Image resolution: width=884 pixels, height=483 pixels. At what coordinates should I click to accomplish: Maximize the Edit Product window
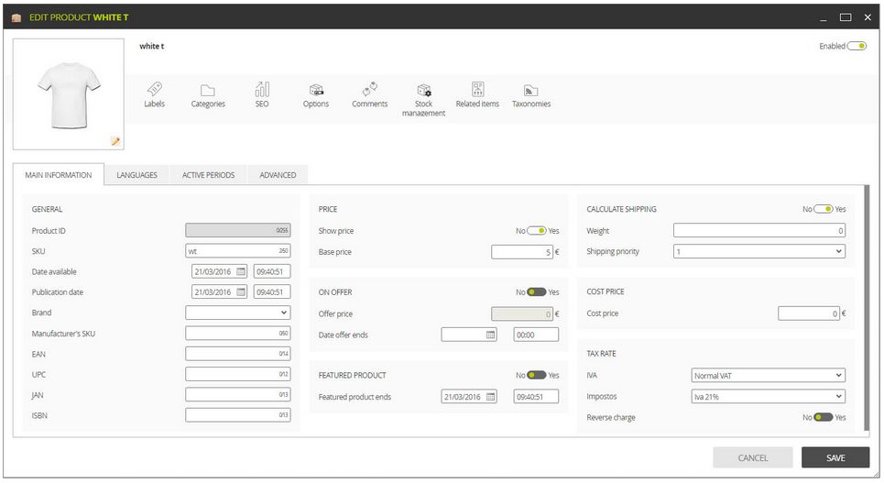click(x=846, y=17)
